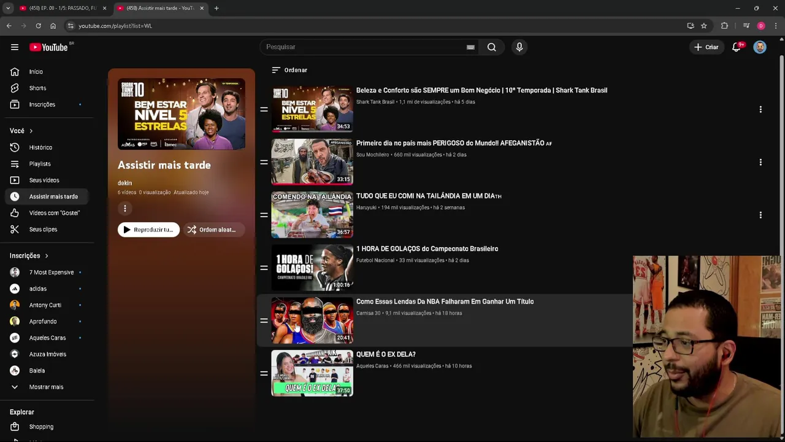Open Histórico in sidebar
The height and width of the screenshot is (442, 785).
pos(47,147)
